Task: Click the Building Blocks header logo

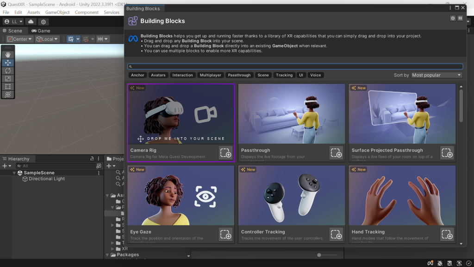Action: pos(133,21)
